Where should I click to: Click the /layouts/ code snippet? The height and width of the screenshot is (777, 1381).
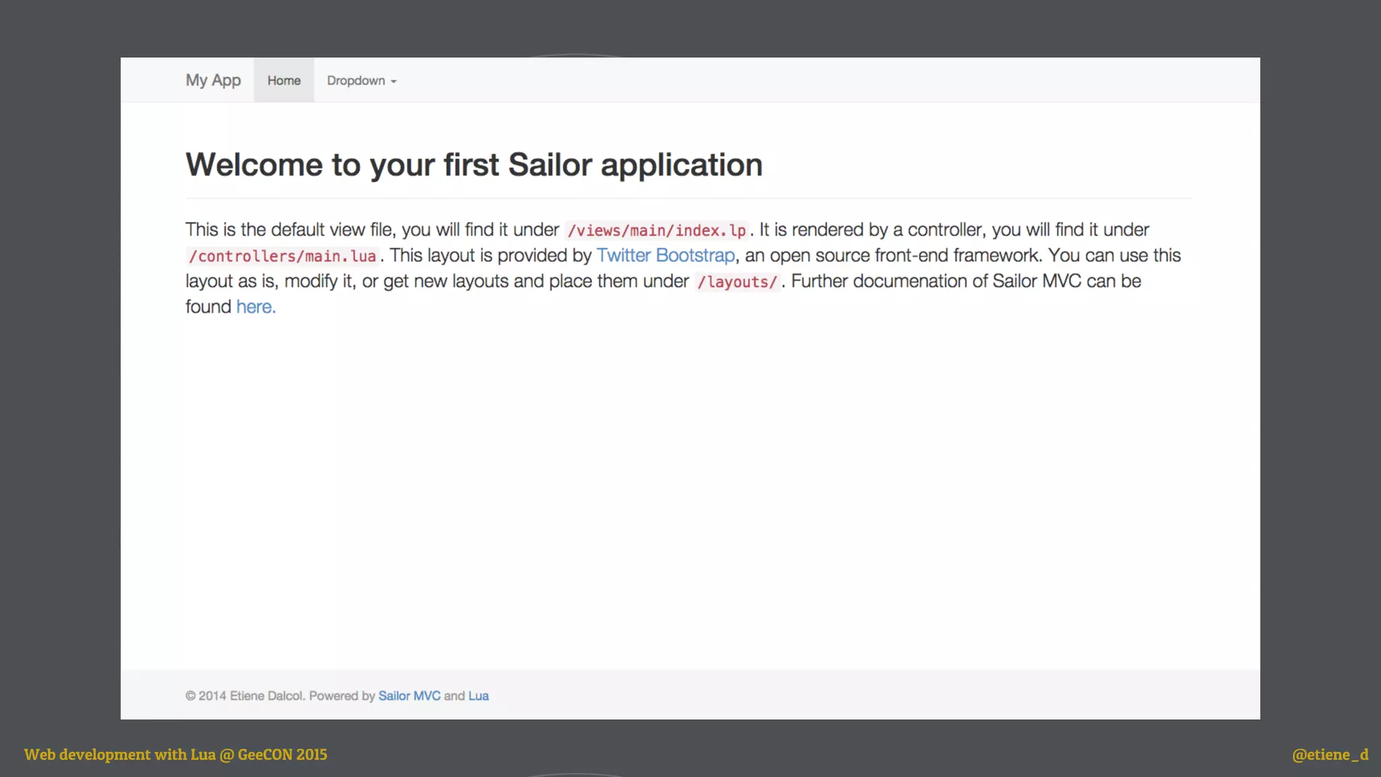click(737, 282)
